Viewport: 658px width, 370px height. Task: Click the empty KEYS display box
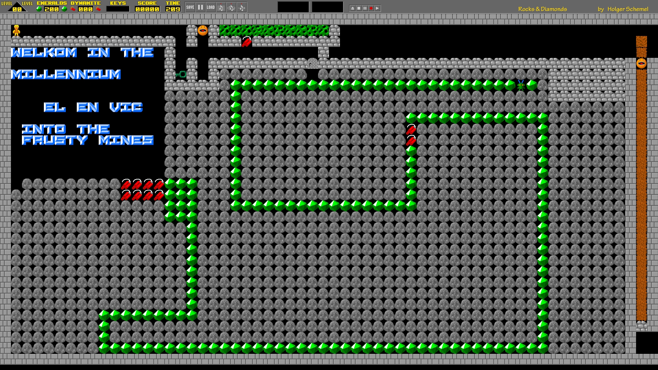click(118, 9)
